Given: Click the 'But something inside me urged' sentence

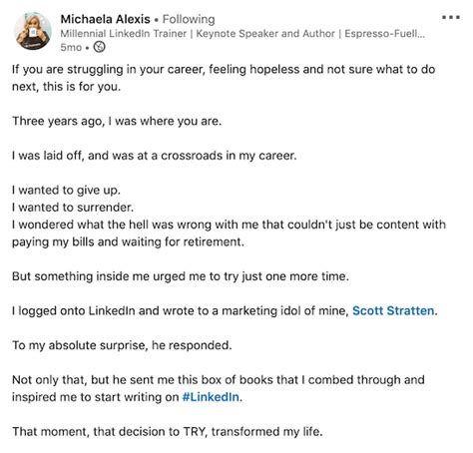Looking at the screenshot, I should coord(181,276).
